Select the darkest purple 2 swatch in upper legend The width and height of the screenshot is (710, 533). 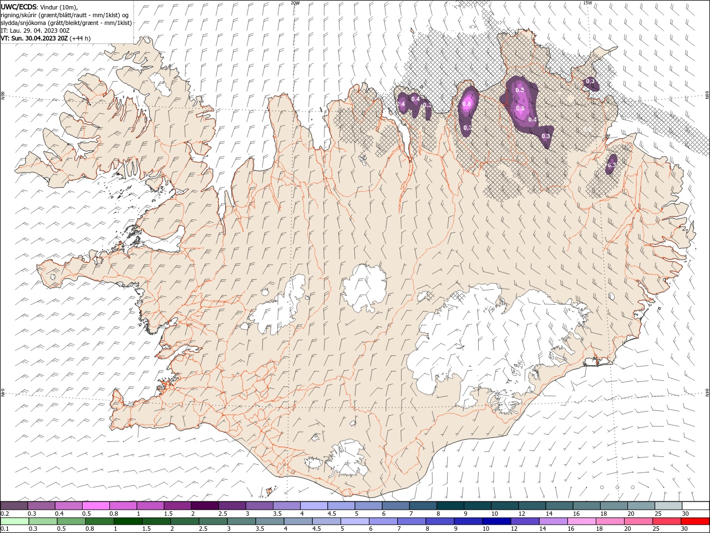[204, 506]
